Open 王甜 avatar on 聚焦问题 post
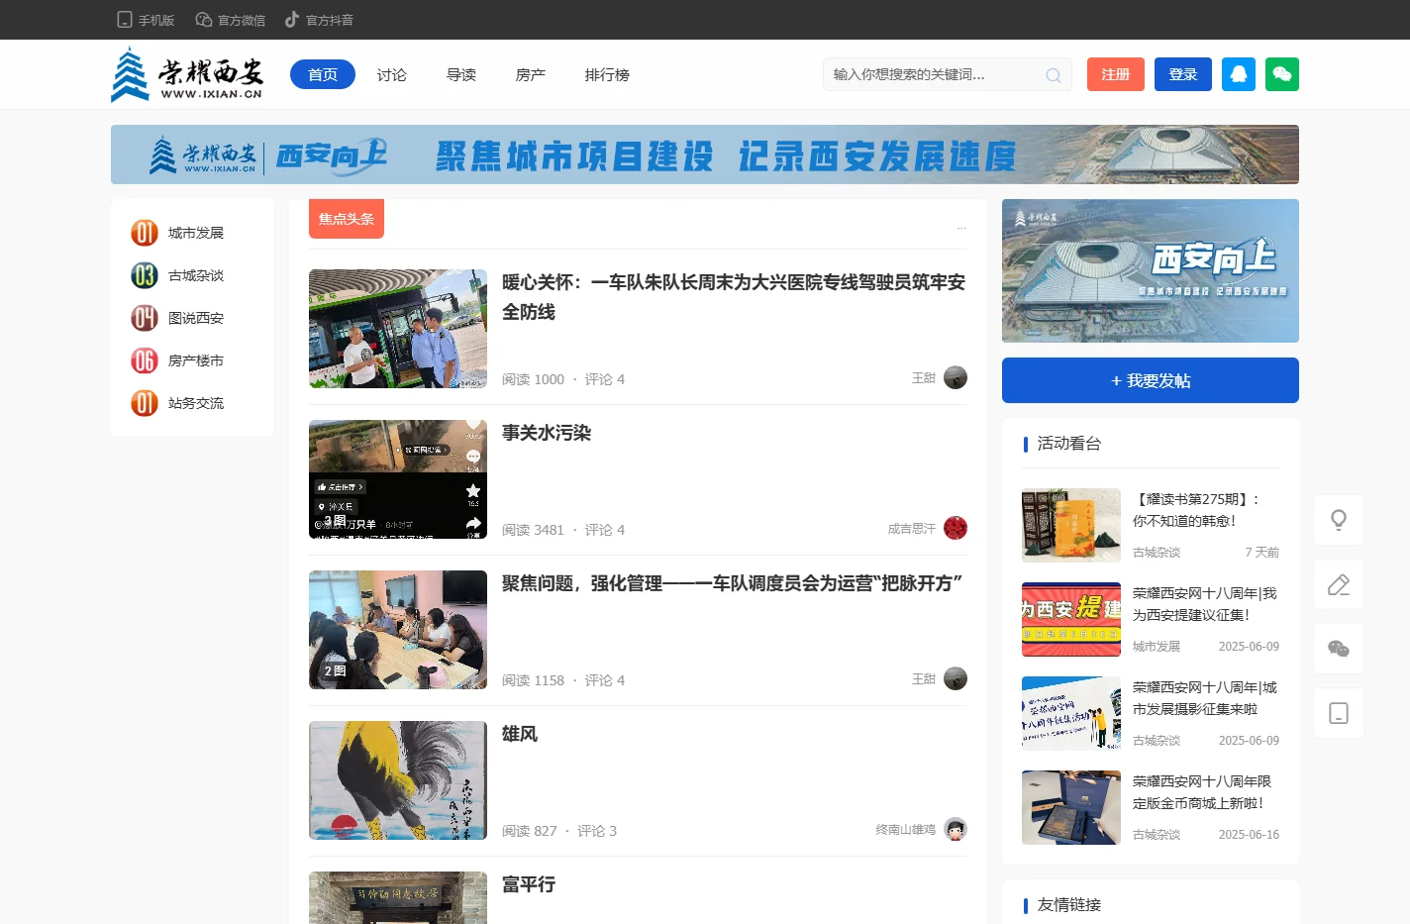This screenshot has height=924, width=1410. (956, 678)
